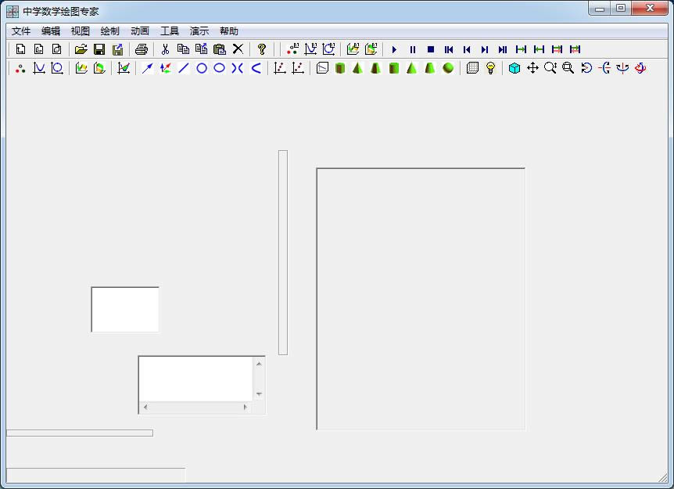Click inside the small white input box

[x=125, y=310]
